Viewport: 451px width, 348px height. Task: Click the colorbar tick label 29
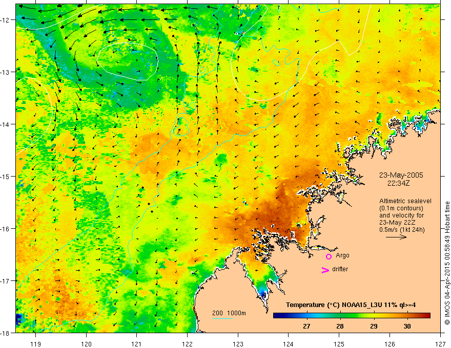coord(374,326)
